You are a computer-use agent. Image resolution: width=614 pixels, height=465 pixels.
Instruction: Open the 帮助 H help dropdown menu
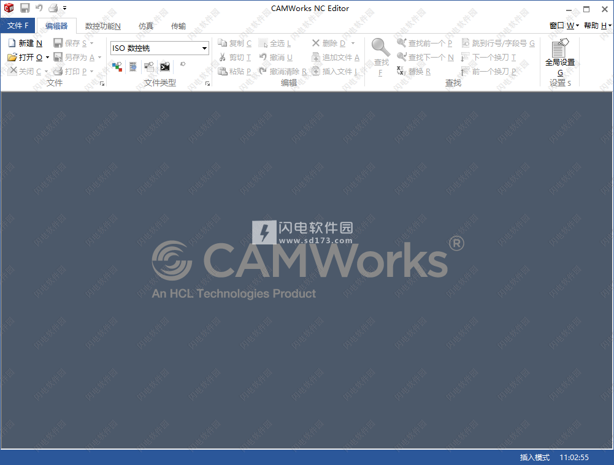597,25
